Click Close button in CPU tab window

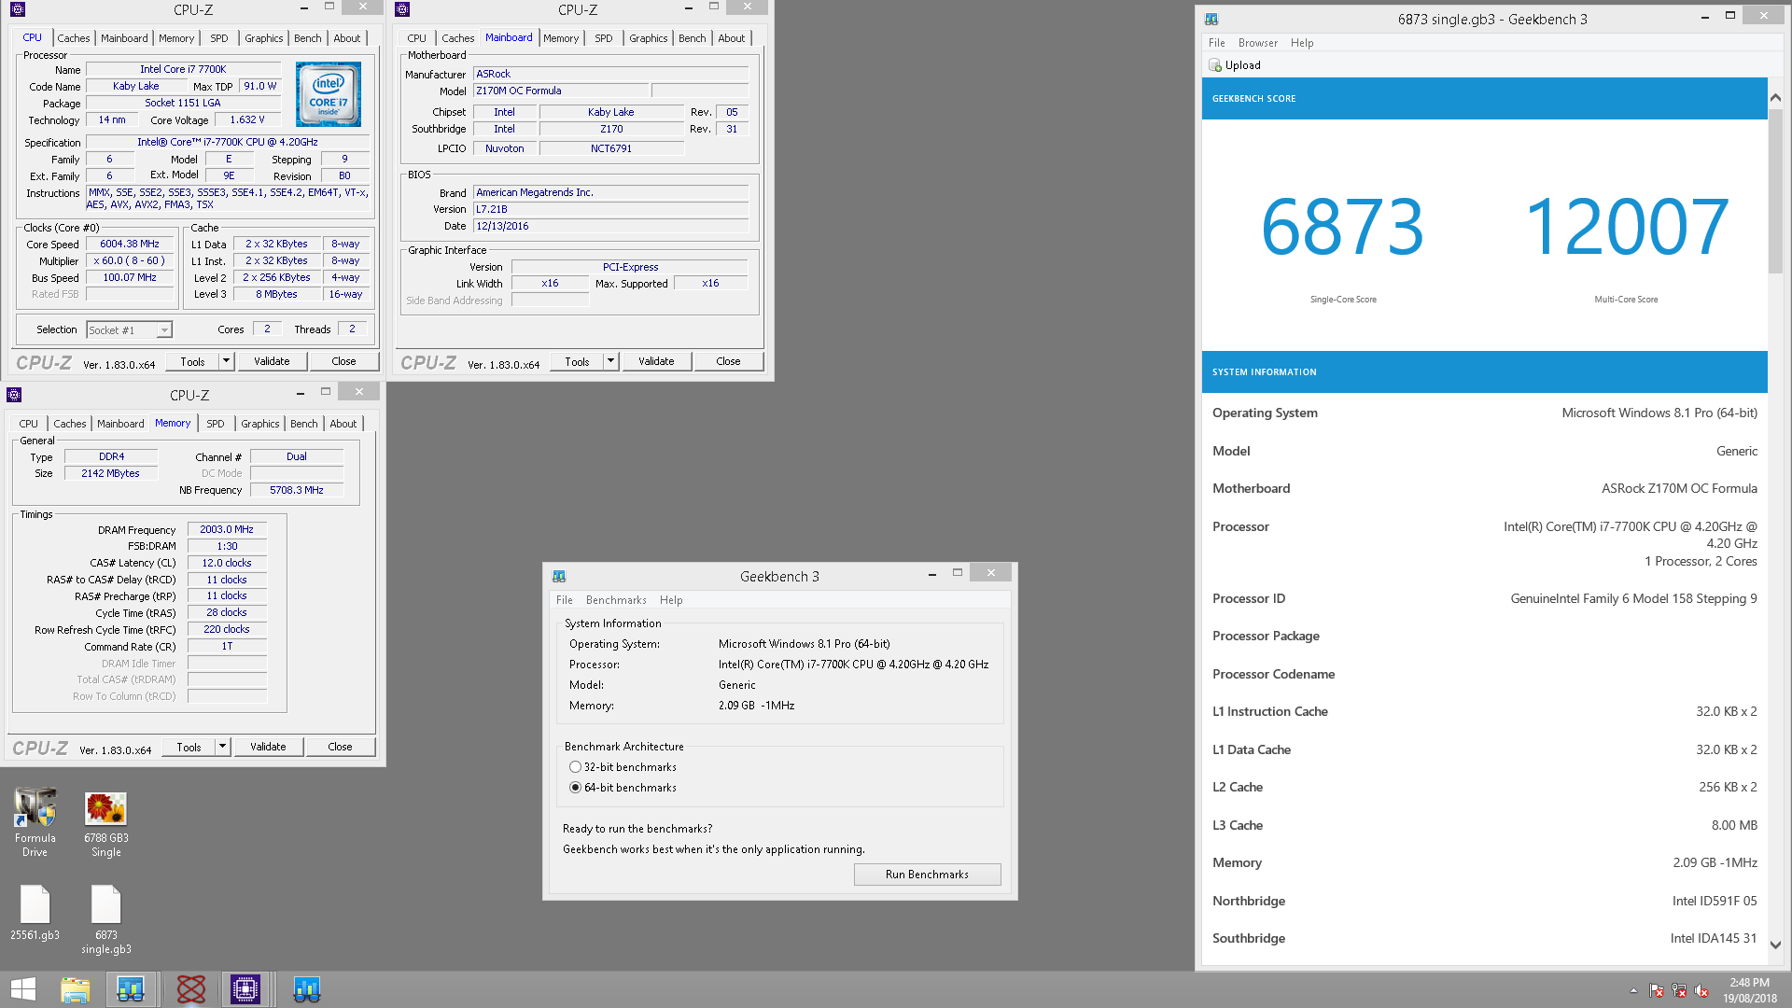[343, 361]
